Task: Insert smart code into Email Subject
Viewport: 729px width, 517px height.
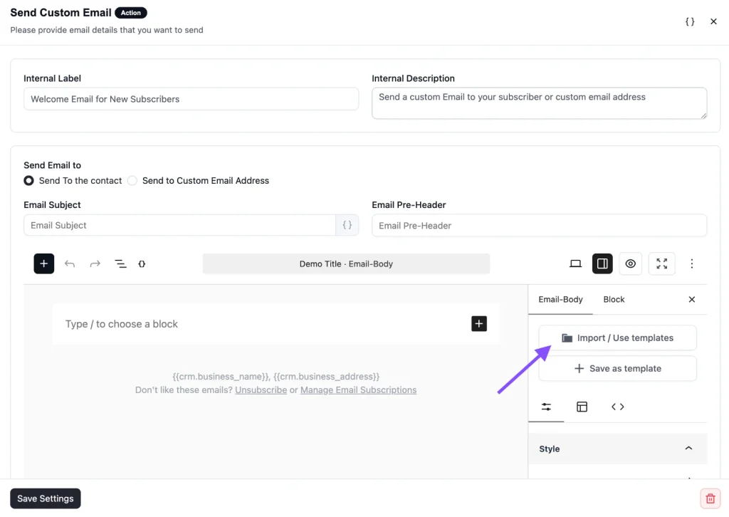Action: tap(347, 225)
